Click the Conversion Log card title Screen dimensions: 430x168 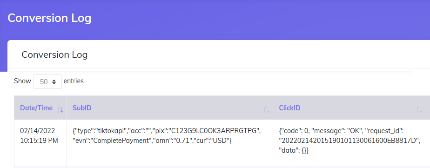(54, 54)
